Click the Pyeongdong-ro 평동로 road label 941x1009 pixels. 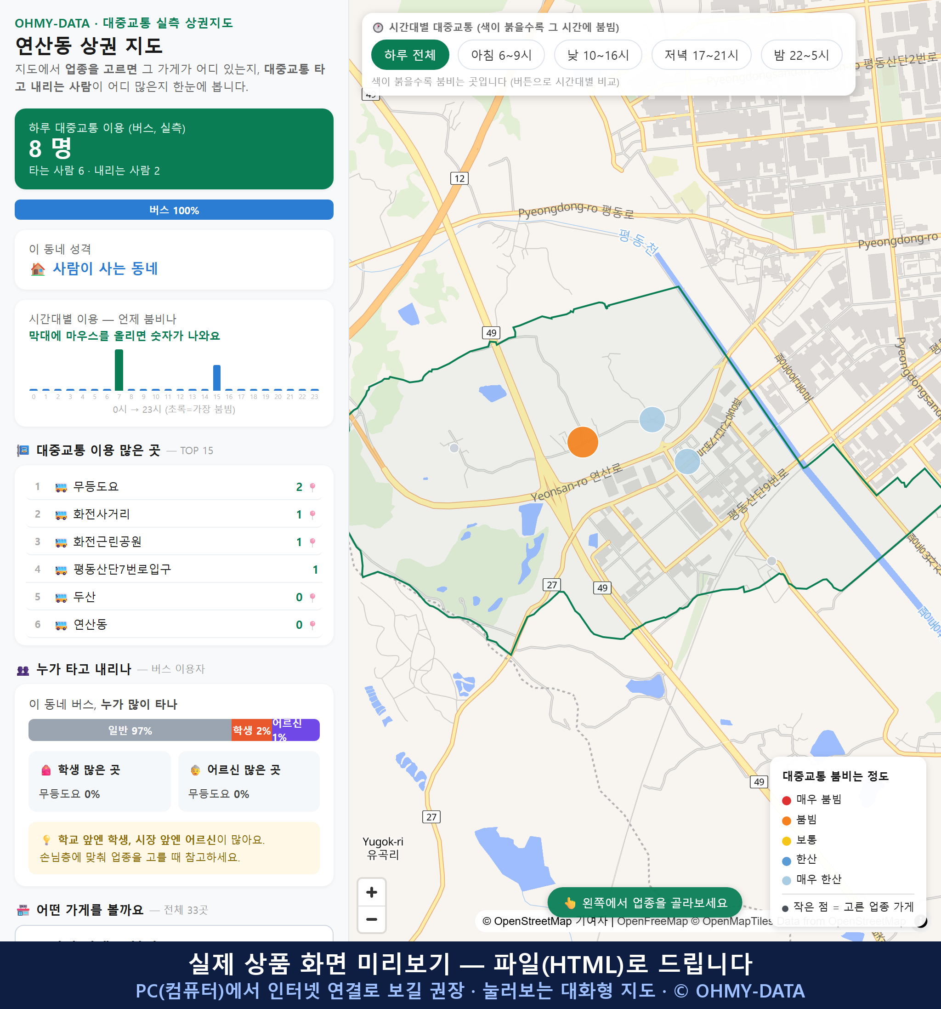[576, 210]
